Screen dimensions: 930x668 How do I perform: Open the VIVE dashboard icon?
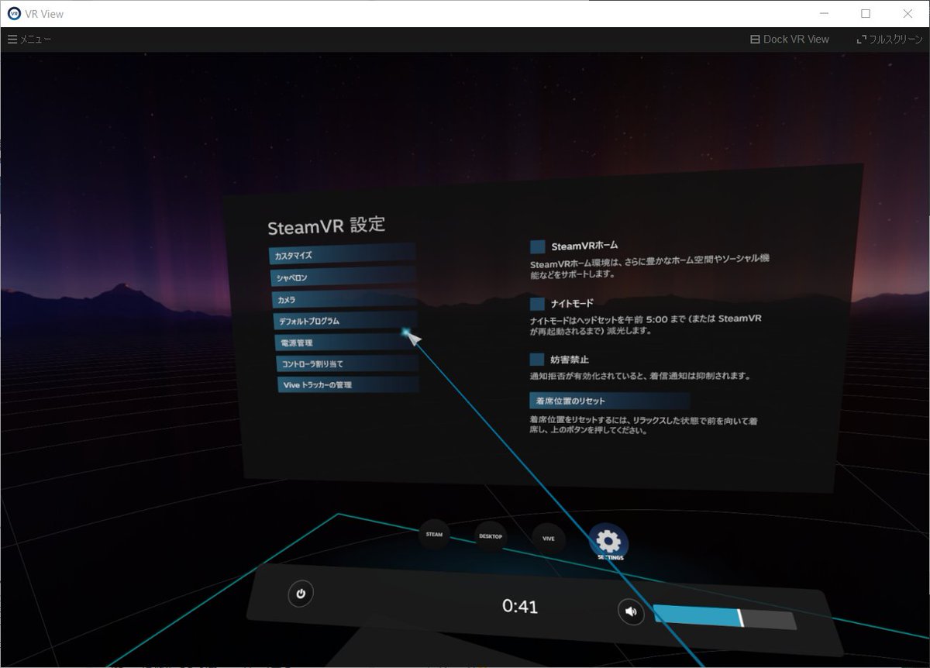click(x=548, y=539)
